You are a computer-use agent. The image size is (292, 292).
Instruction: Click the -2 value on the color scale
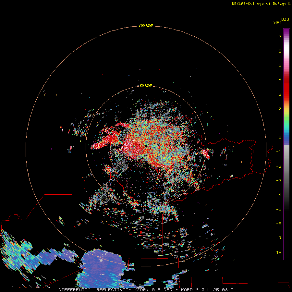click(279, 166)
